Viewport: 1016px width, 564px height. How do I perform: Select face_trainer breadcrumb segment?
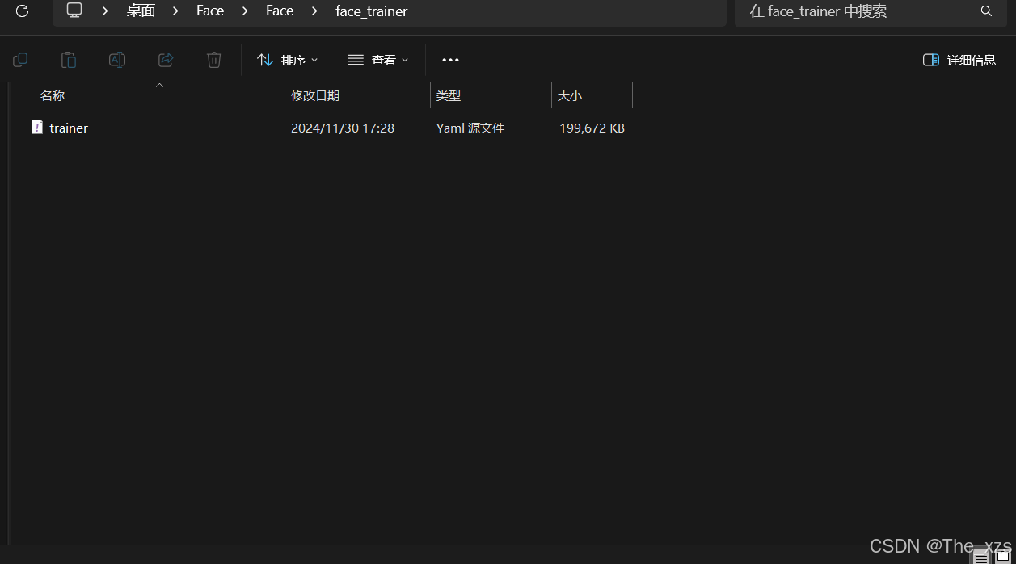372,11
